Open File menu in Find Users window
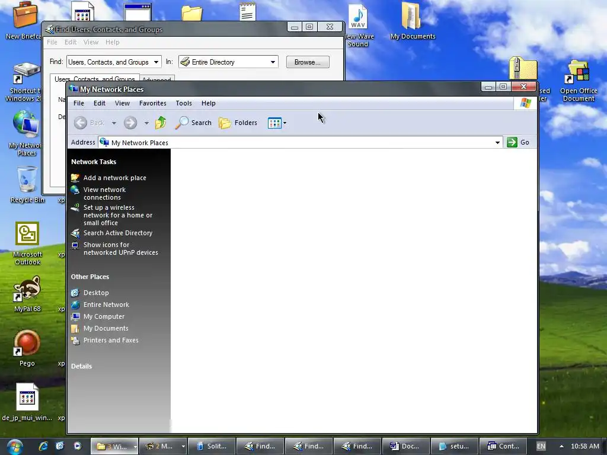Screen dimensions: 607x455 coord(52,42)
